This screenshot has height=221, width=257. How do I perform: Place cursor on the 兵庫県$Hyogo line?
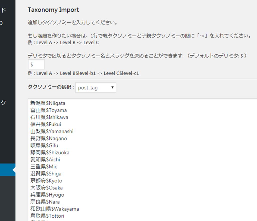click(x=47, y=195)
